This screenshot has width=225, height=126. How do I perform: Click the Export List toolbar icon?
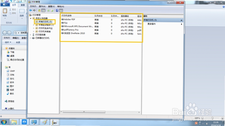click(52, 10)
